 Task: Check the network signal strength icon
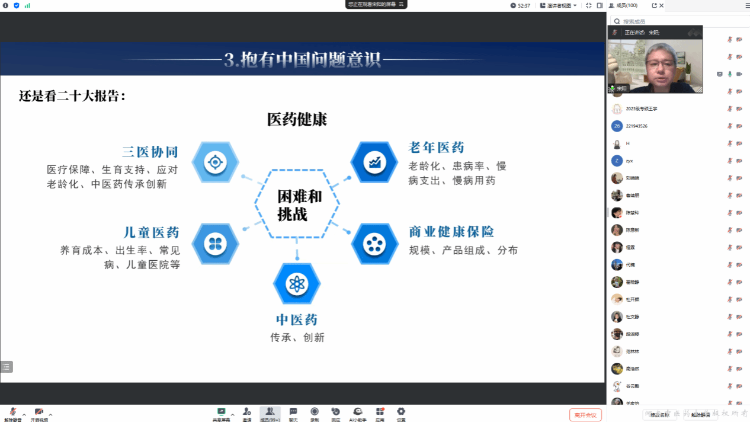[x=27, y=5]
